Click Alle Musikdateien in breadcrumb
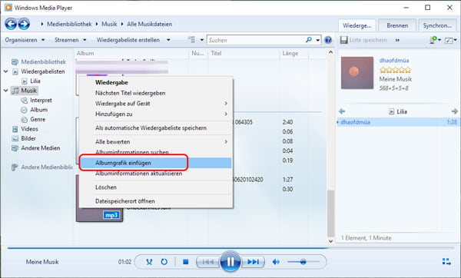Screen dimensions: 461x278 coord(149,24)
